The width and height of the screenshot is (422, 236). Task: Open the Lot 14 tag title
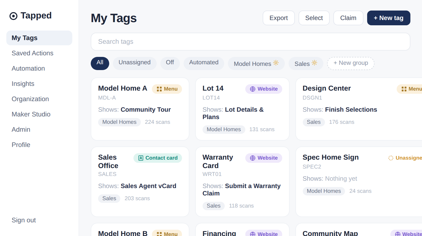[x=213, y=88]
